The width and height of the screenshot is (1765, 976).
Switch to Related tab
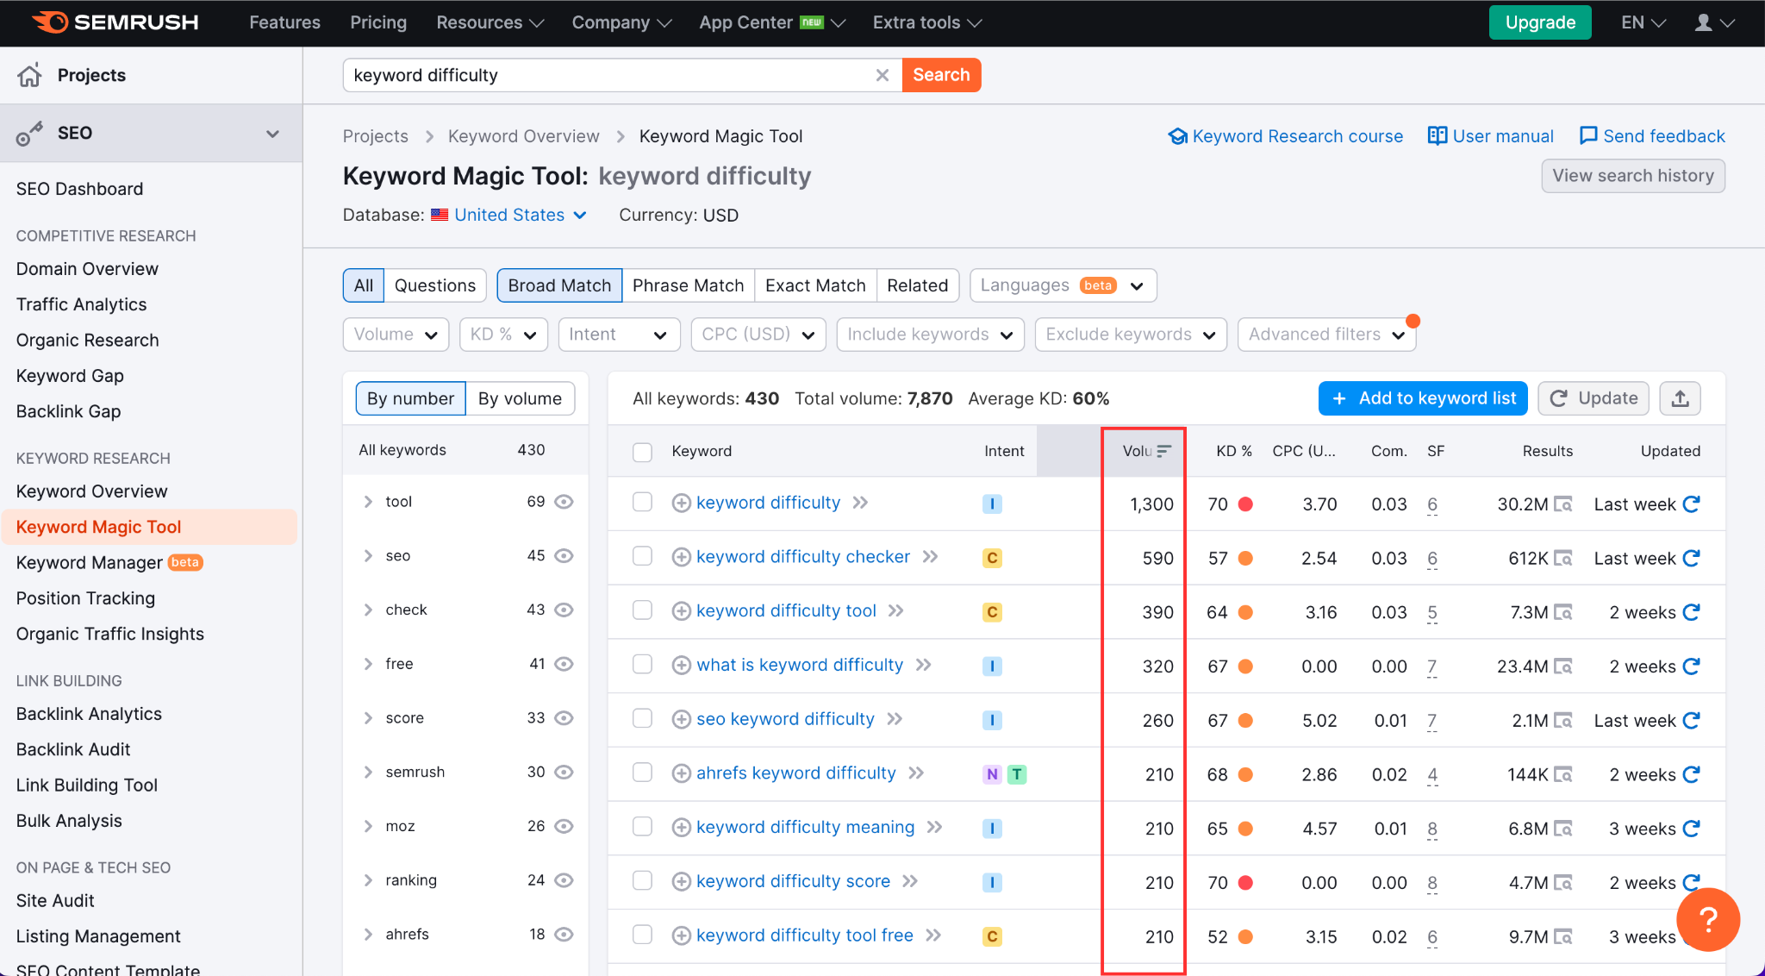pos(917,285)
